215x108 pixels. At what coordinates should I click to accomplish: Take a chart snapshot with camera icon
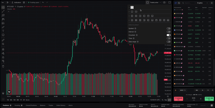coord(164,2)
